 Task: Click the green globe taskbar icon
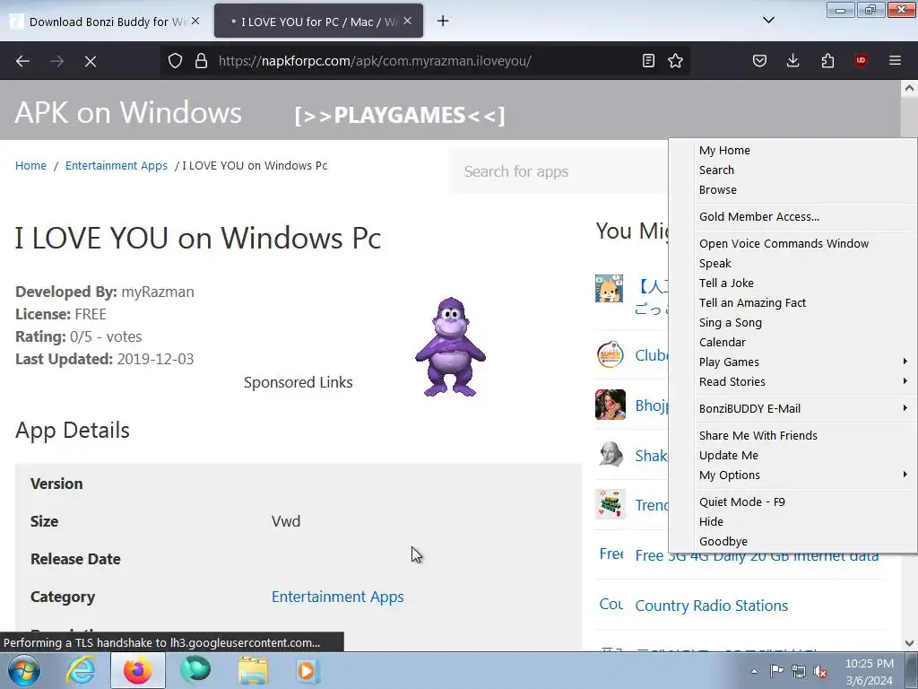(x=195, y=669)
